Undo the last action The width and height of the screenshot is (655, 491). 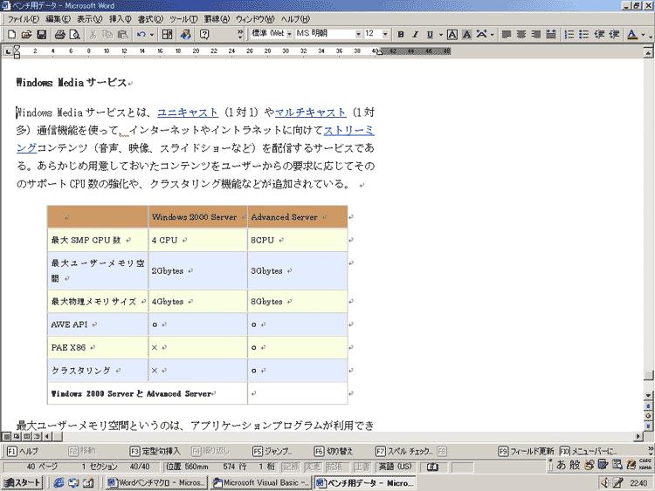click(x=141, y=34)
